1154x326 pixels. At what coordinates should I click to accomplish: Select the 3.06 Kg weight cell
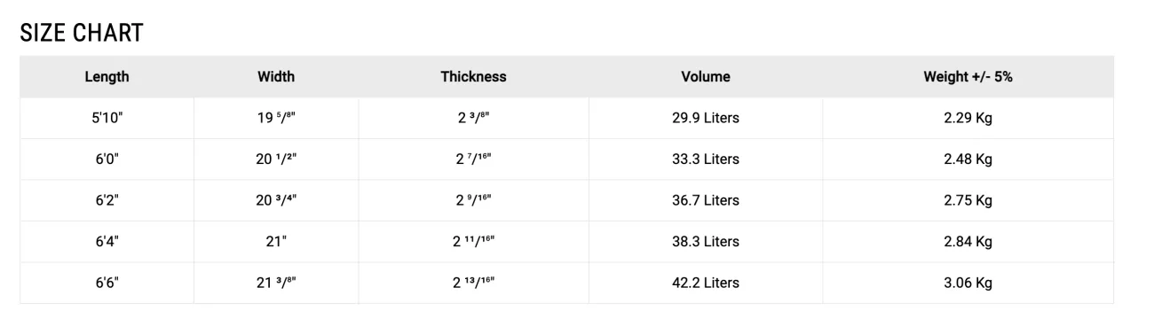(968, 283)
